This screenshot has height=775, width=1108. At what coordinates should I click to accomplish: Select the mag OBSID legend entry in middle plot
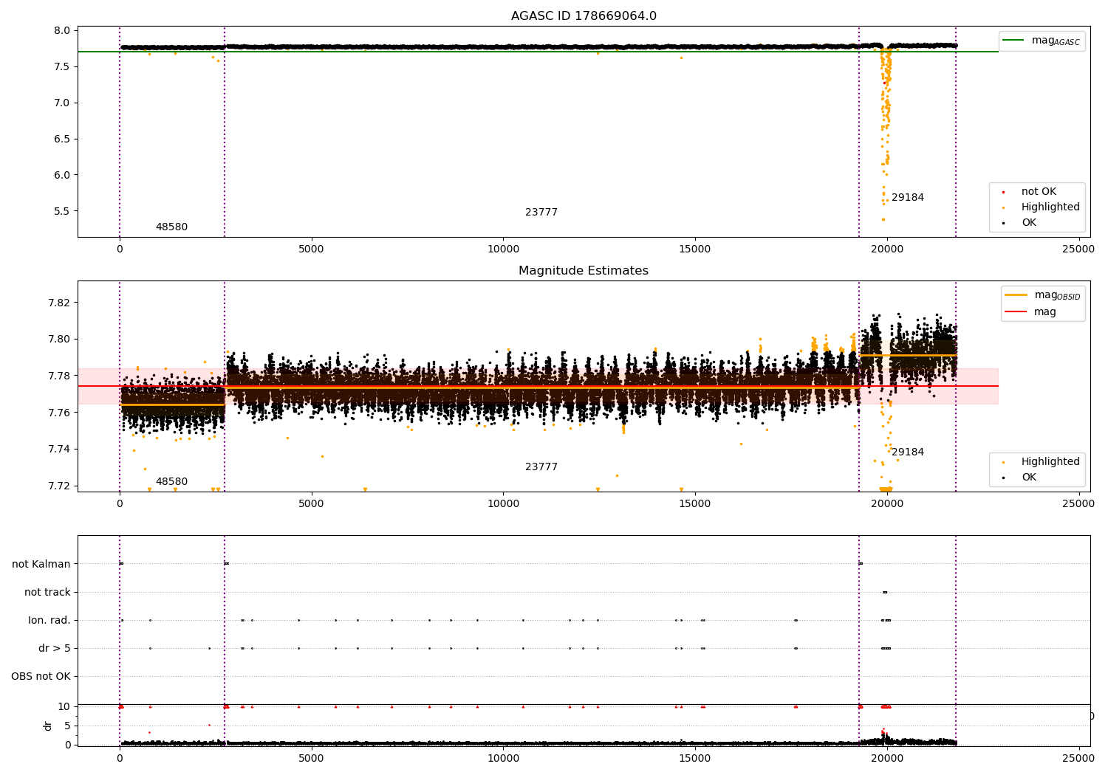tap(1042, 295)
